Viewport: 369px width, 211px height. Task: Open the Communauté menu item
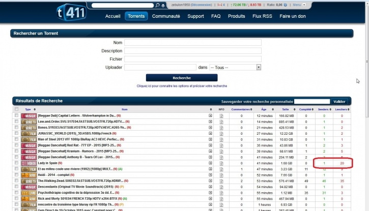(166, 16)
